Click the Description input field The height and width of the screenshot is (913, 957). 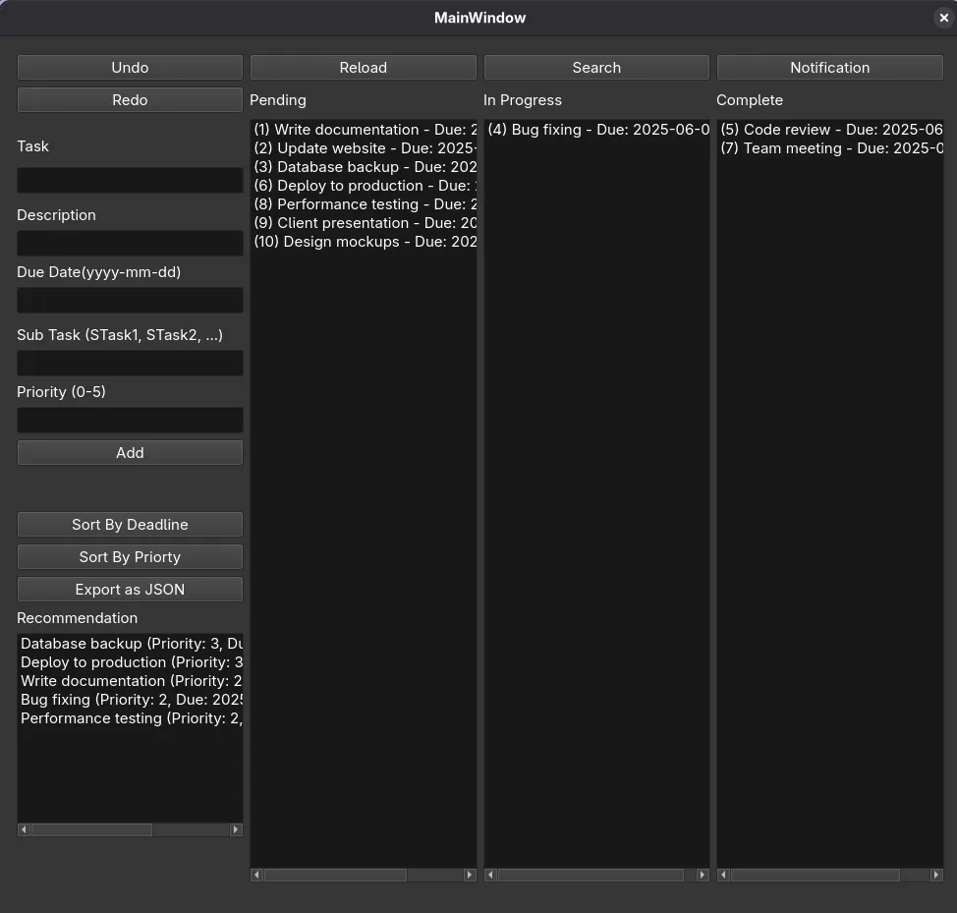click(130, 243)
